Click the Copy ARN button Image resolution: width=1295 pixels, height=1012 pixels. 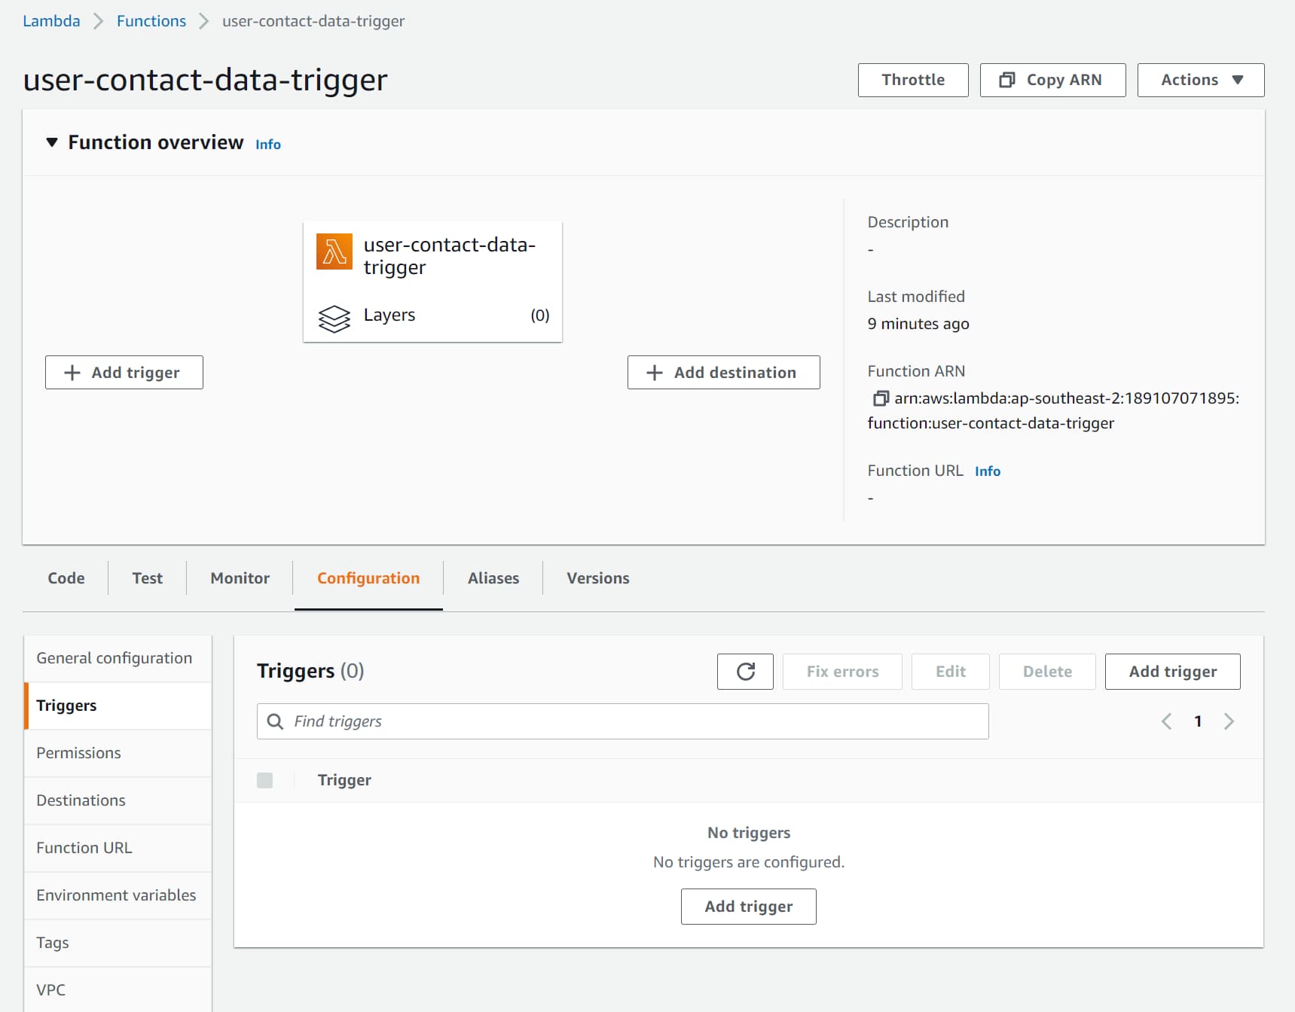1052,80
